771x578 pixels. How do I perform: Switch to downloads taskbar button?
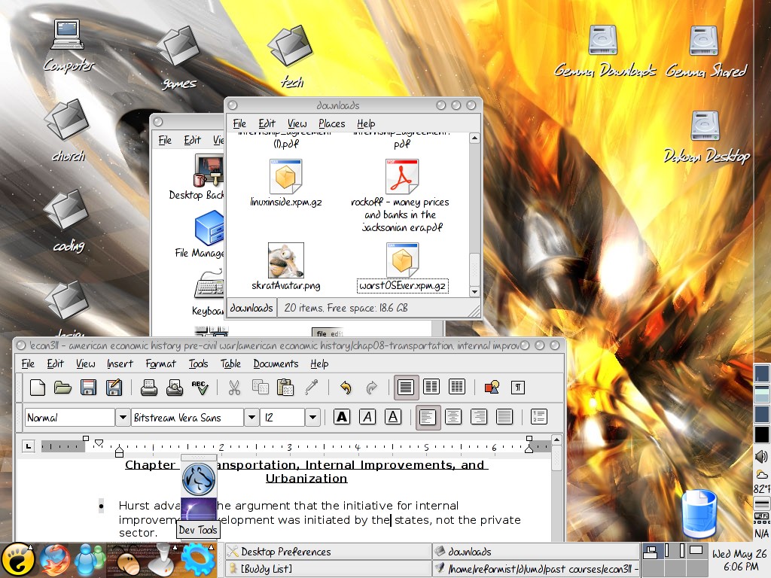[x=536, y=552]
